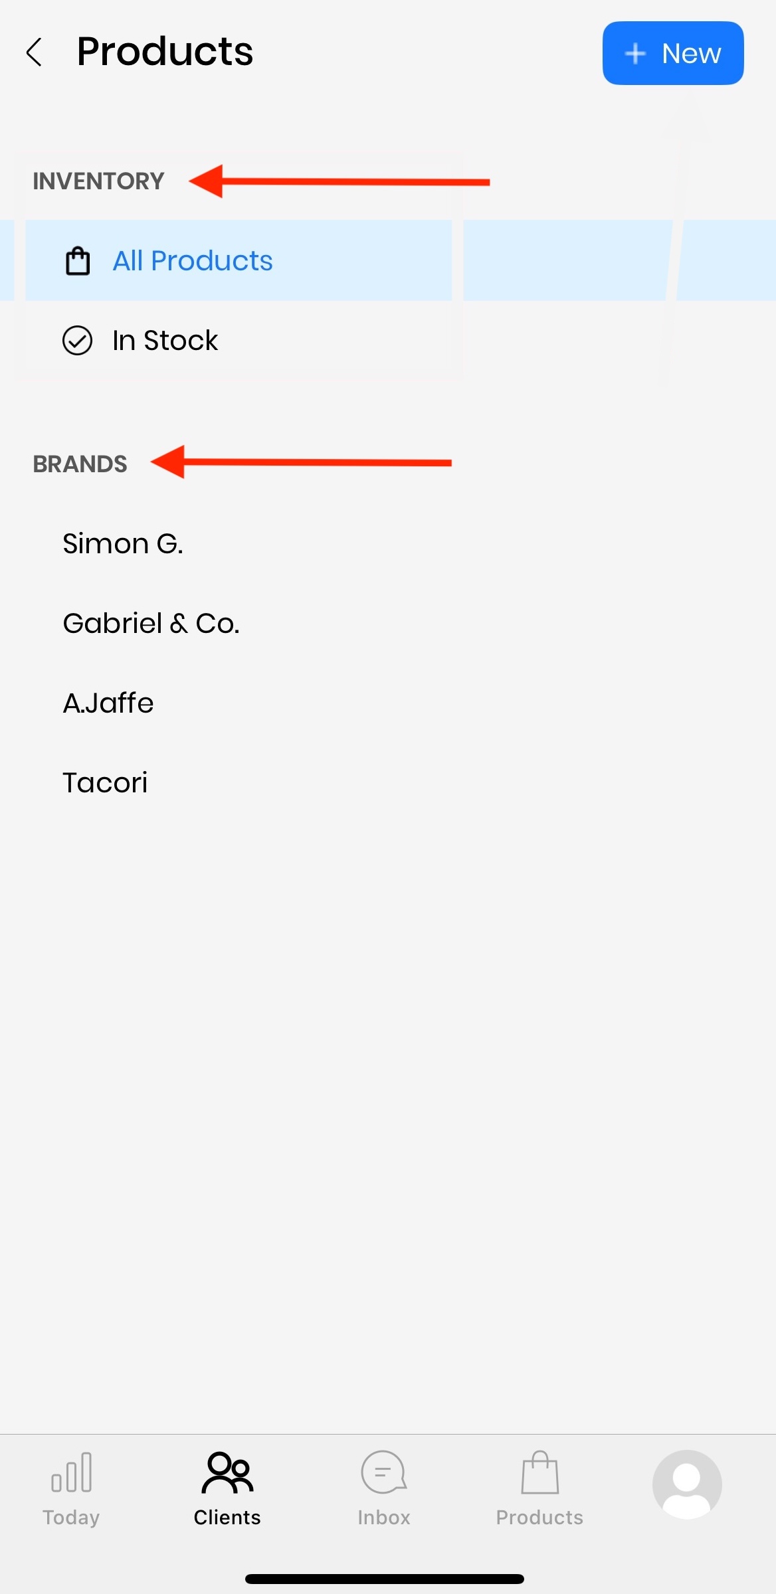
Task: Open the Today bar chart icon
Action: click(x=72, y=1473)
